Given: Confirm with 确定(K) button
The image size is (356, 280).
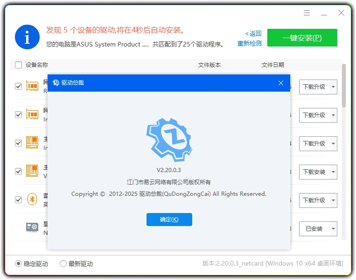Looking at the screenshot, I should click(169, 220).
